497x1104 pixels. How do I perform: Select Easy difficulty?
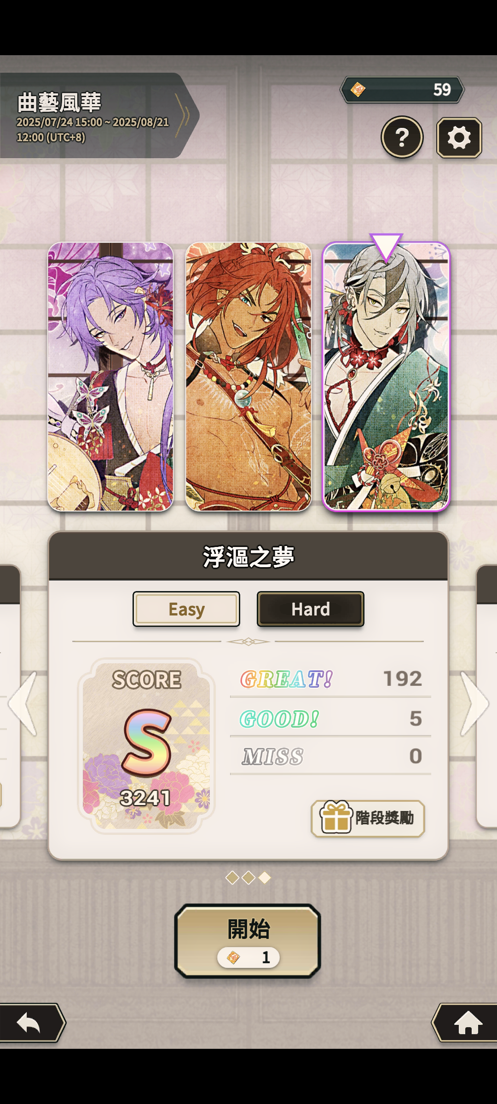click(x=186, y=609)
